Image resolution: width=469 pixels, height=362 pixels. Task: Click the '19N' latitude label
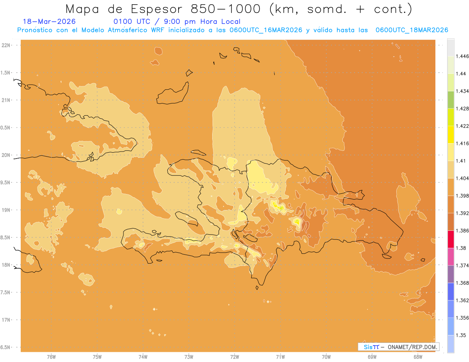(x=7, y=210)
